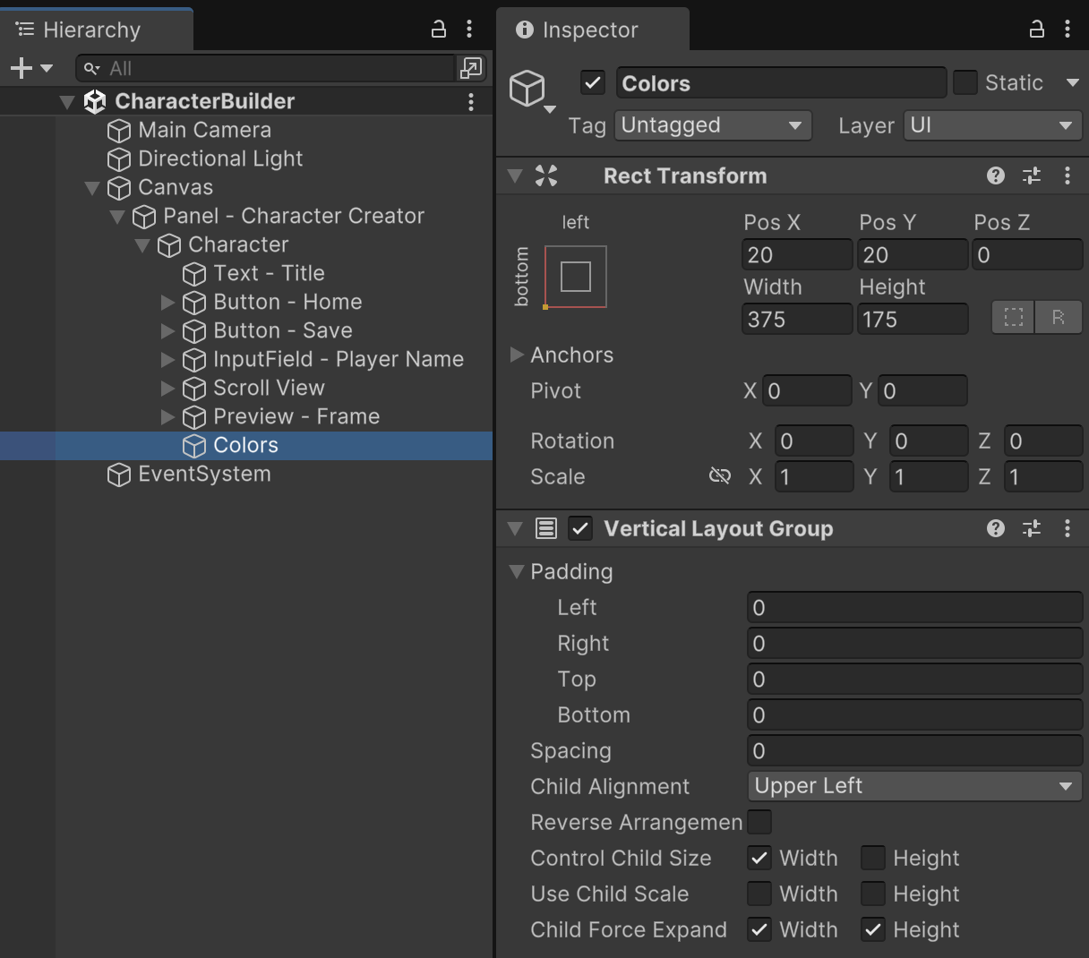The height and width of the screenshot is (958, 1089).
Task: Click the Hierarchy panel lock icon
Action: click(x=439, y=30)
